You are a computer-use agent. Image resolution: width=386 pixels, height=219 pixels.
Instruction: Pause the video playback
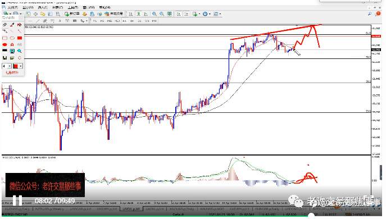[x=17, y=200]
